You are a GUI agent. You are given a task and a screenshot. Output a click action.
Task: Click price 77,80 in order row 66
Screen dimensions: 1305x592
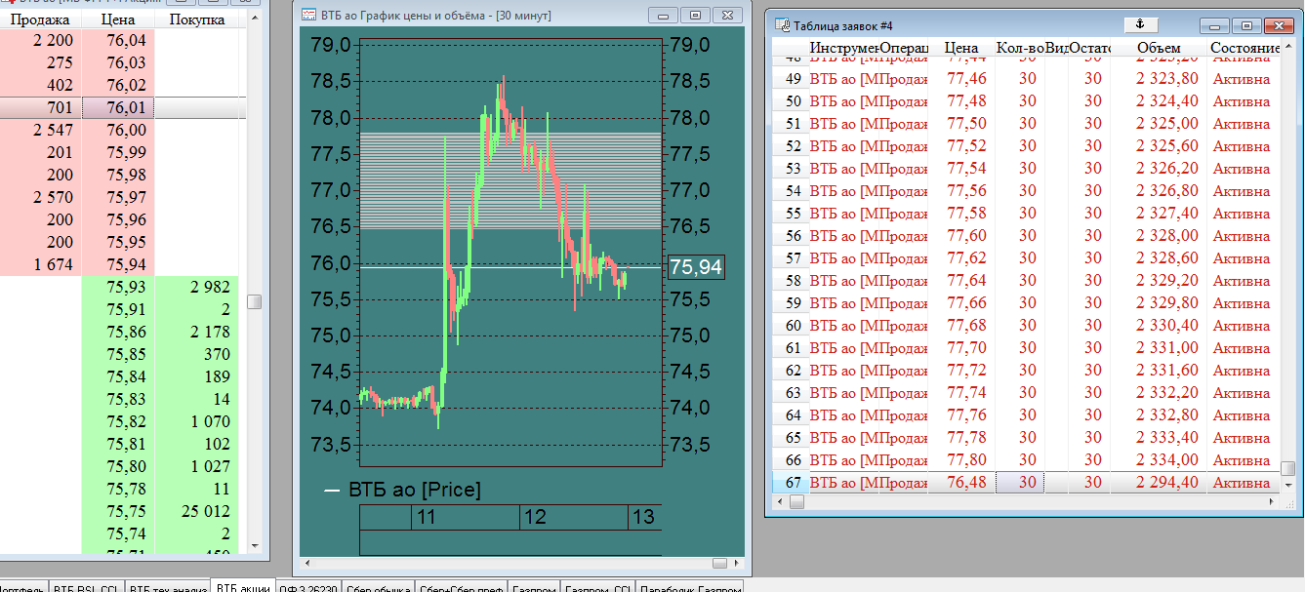(x=965, y=460)
